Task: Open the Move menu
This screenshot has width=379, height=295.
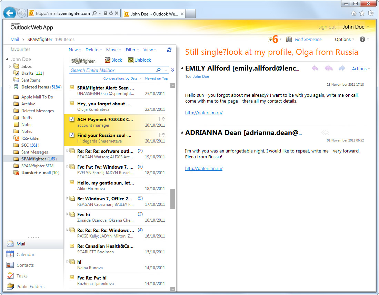Action: [113, 50]
